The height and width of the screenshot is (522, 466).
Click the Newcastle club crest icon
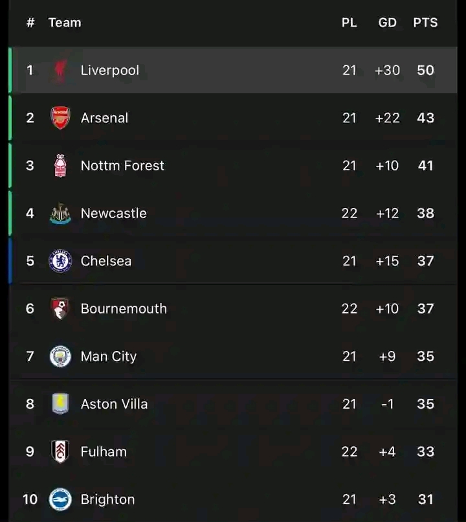point(60,213)
